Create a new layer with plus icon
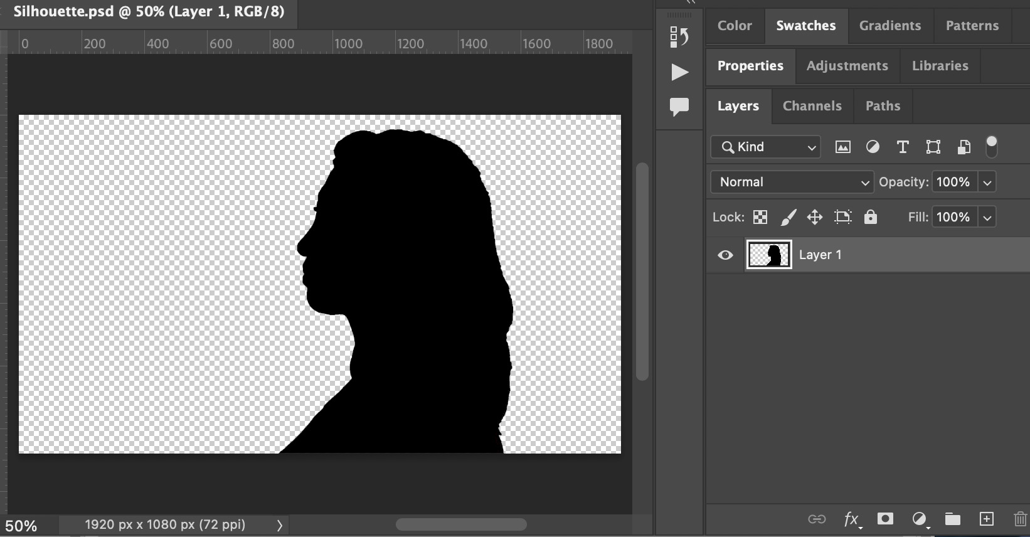This screenshot has height=537, width=1030. pos(986,519)
